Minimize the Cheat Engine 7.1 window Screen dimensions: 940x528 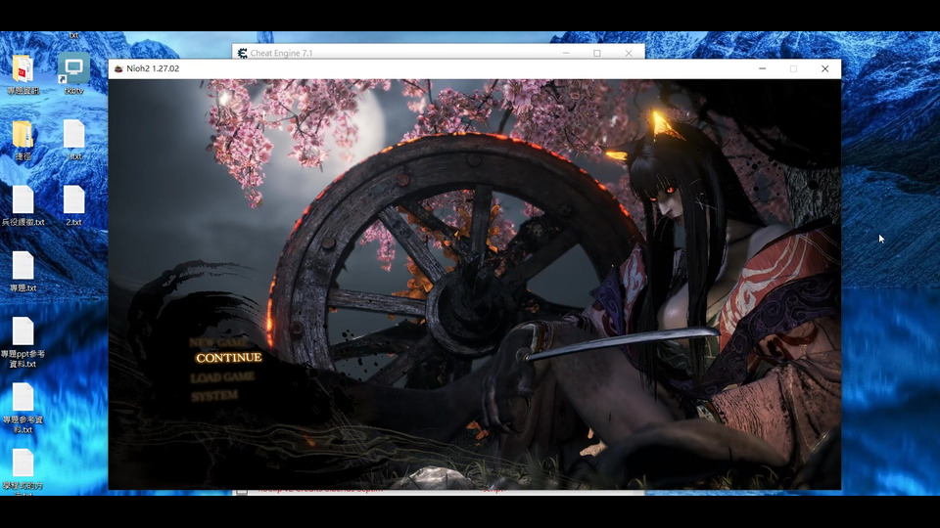[565, 53]
